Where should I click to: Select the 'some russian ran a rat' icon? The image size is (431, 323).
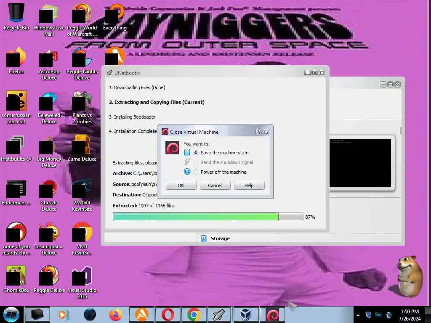(x=16, y=108)
